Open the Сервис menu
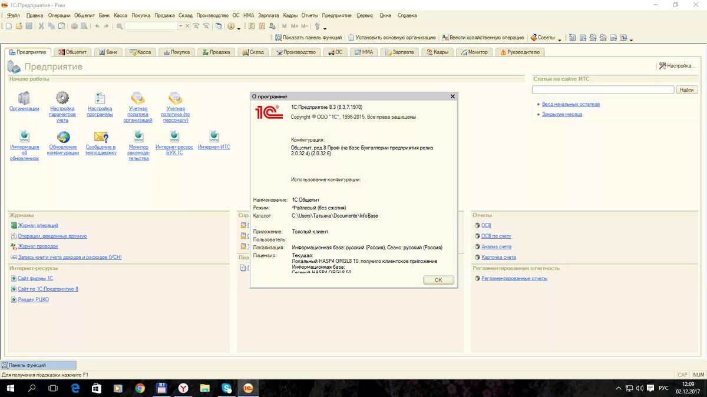Image resolution: width=707 pixels, height=397 pixels. click(x=365, y=15)
